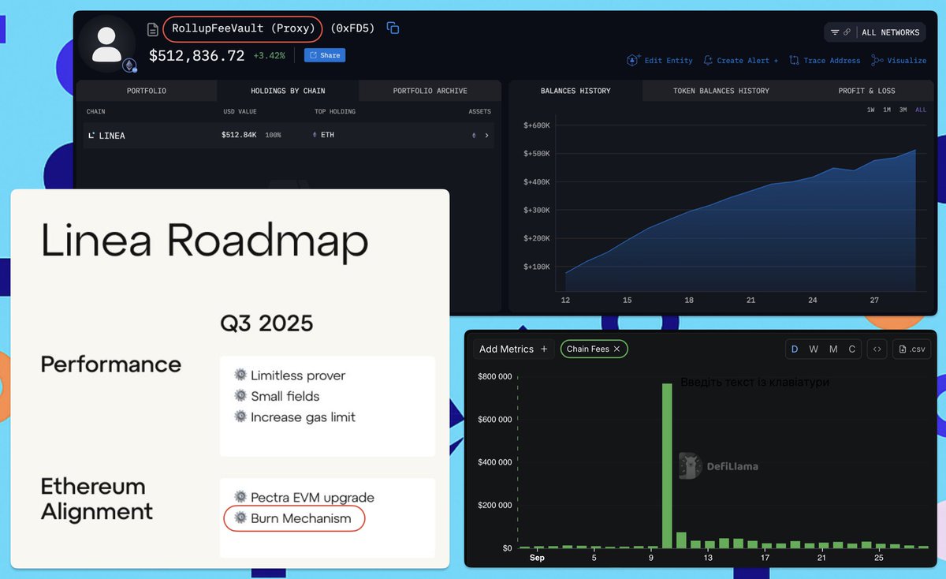Switch the chart to Weekly with W toggle
Image resolution: width=946 pixels, height=579 pixels.
(x=814, y=349)
